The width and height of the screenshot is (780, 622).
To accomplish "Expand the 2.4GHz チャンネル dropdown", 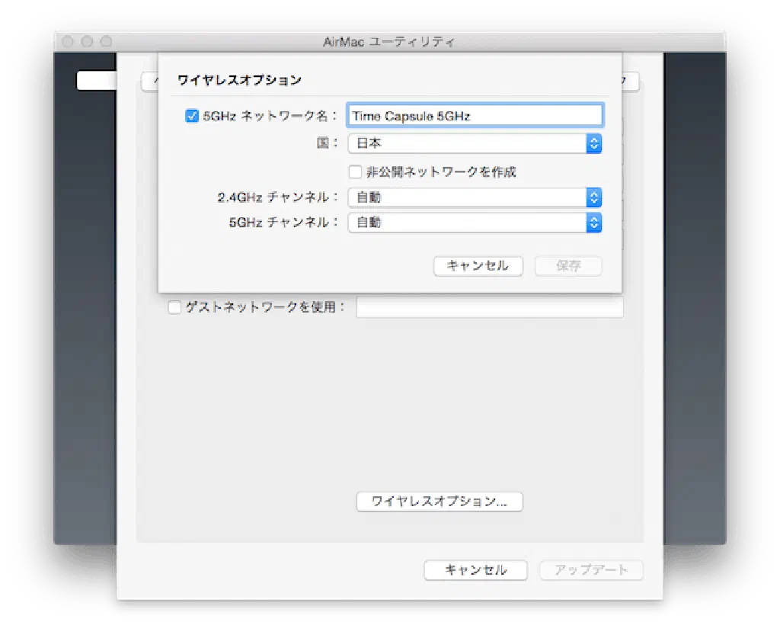I will pyautogui.click(x=475, y=197).
